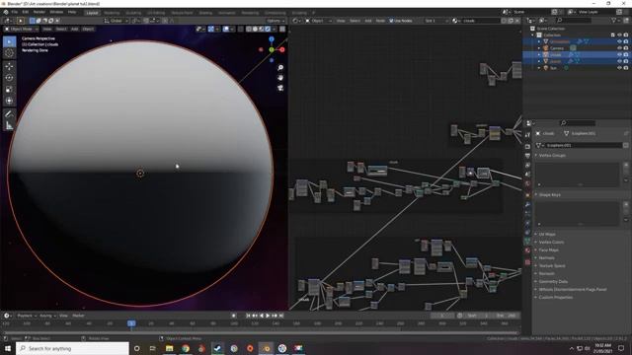This screenshot has width=632, height=355.
Task: Open the Edit menu
Action: coord(25,12)
